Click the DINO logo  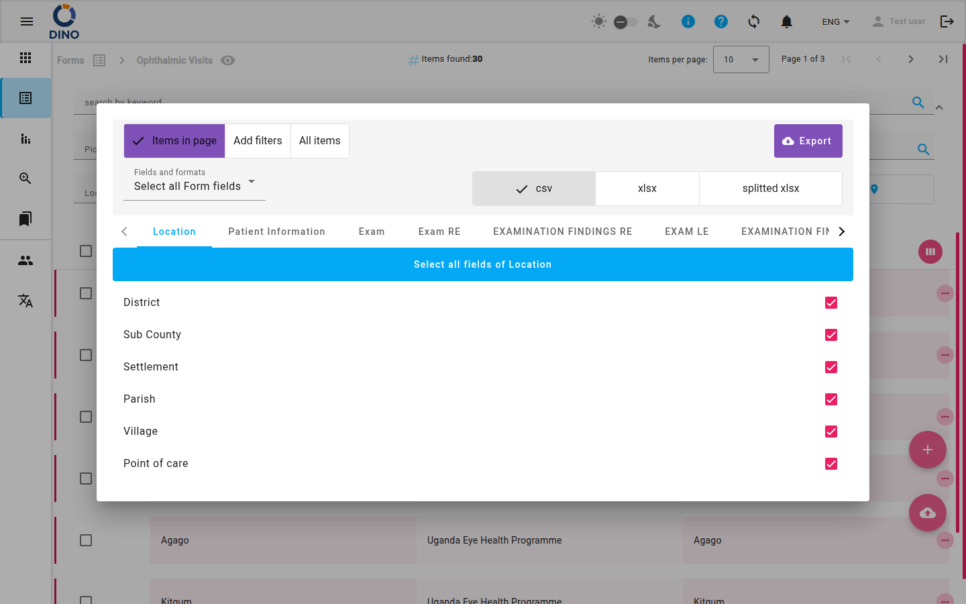(x=64, y=21)
